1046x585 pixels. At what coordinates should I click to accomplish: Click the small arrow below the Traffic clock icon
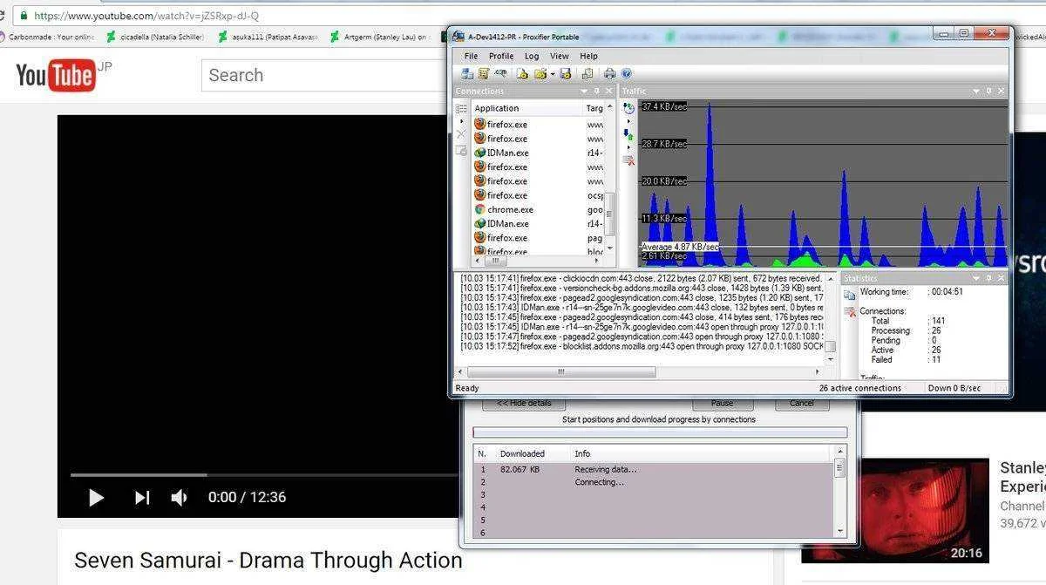point(628,121)
